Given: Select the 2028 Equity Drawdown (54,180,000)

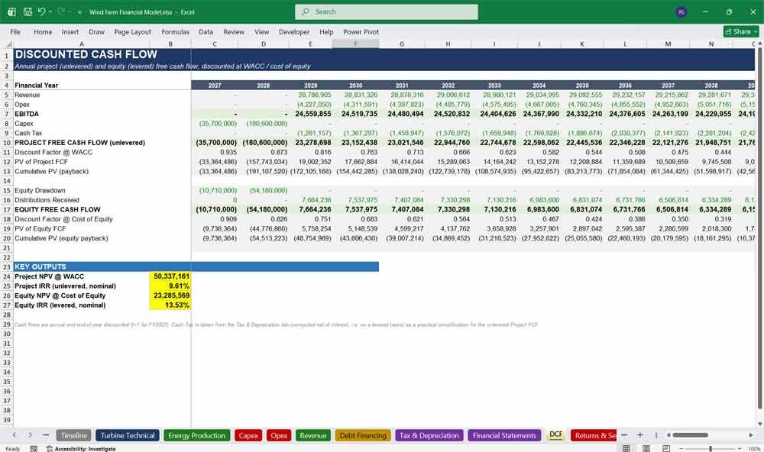Looking at the screenshot, I should [264, 190].
